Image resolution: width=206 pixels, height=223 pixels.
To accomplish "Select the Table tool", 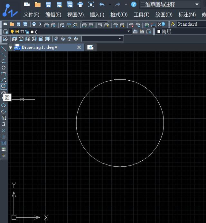I will [4, 149].
